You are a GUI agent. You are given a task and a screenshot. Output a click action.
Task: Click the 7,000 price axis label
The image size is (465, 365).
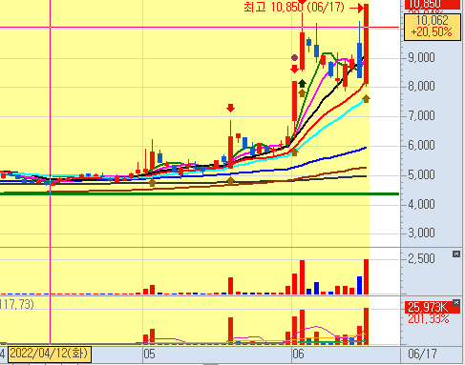click(421, 115)
